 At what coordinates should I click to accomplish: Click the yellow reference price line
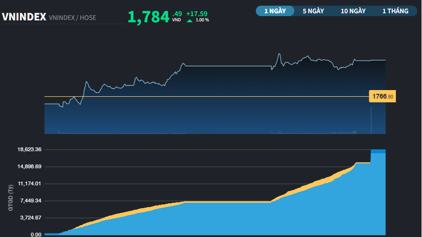[x=206, y=96]
